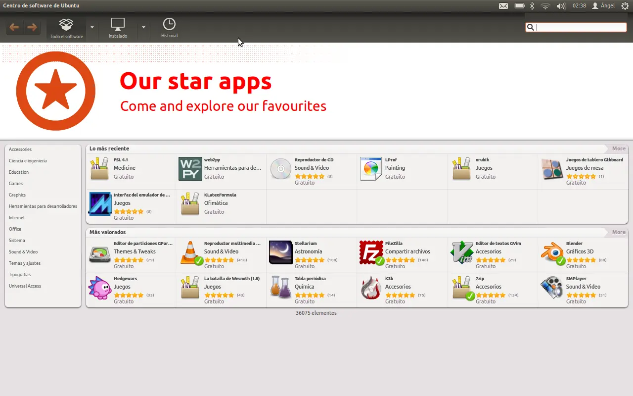The height and width of the screenshot is (396, 633).
Task: Select Education category
Action: 19,172
